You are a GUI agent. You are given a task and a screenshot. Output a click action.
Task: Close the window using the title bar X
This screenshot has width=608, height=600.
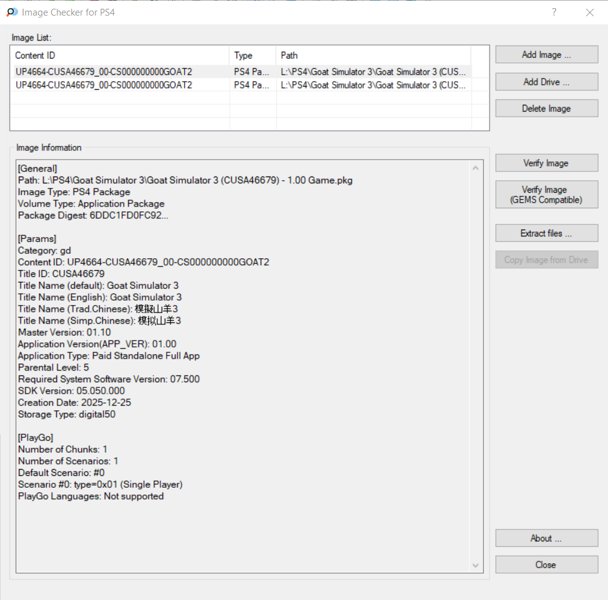pyautogui.click(x=589, y=12)
